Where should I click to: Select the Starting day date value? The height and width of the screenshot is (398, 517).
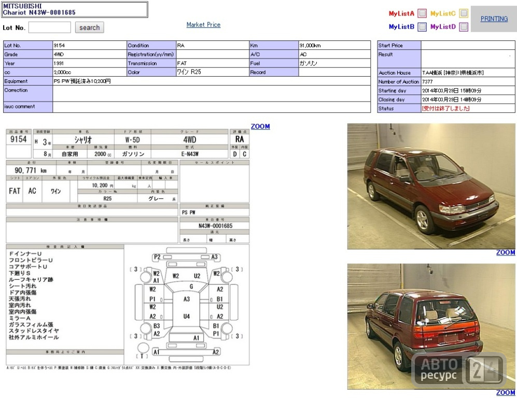click(452, 91)
